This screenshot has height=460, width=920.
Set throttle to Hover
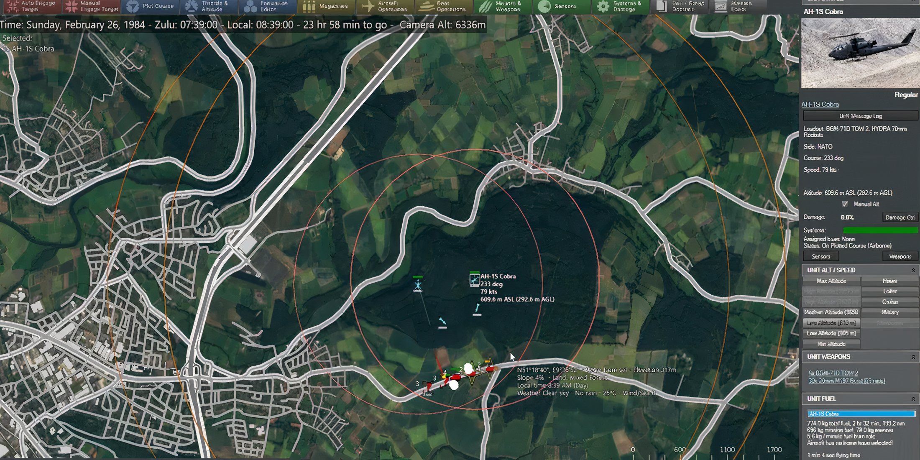[889, 281]
